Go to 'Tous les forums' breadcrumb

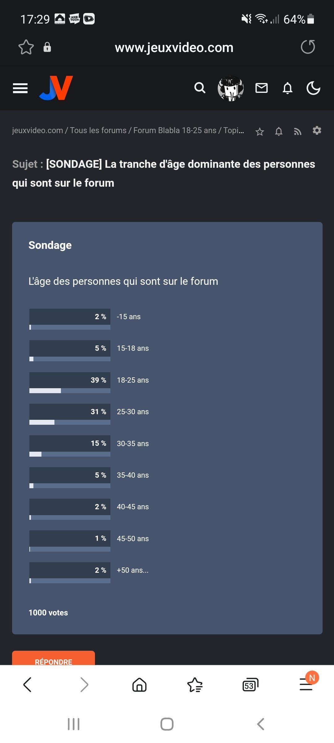click(x=98, y=130)
